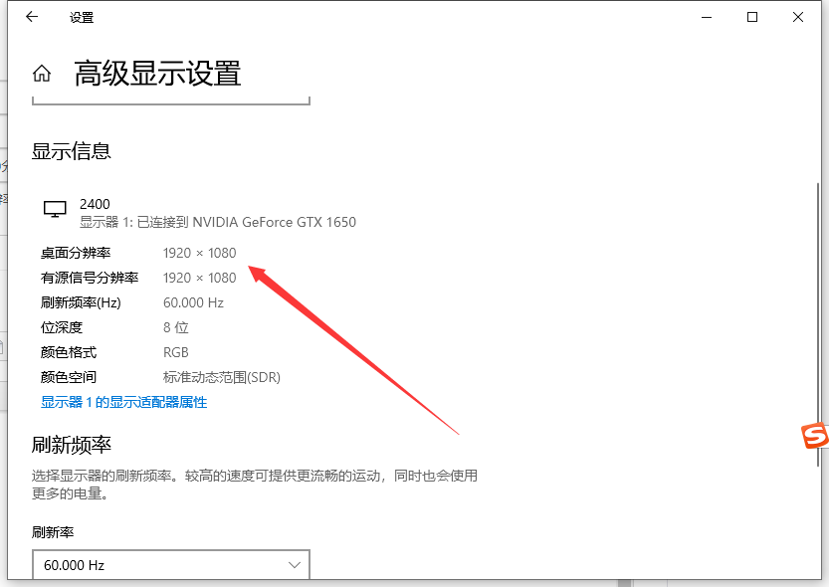Expand the refresh rate combo box chevron
Viewport: 829px width, 587px height.
pyautogui.click(x=294, y=564)
